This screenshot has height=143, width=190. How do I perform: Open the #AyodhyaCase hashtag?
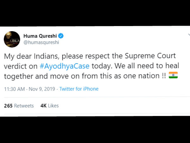tap(65, 66)
